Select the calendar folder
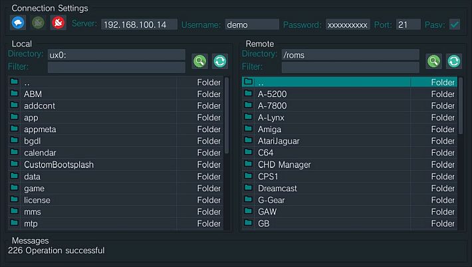Screen dimensions: 472x267 coord(116,153)
